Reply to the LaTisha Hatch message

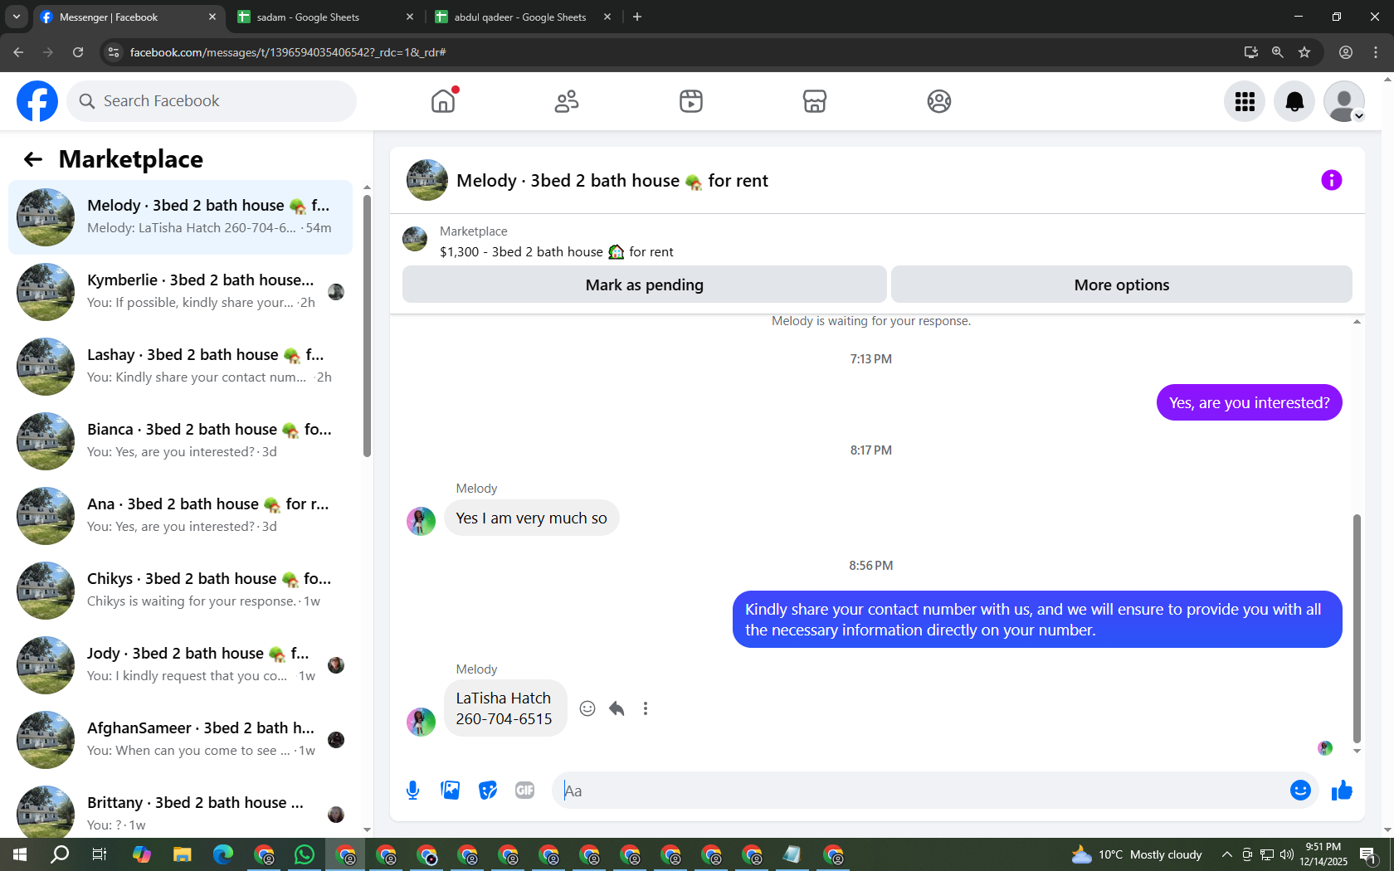click(617, 708)
